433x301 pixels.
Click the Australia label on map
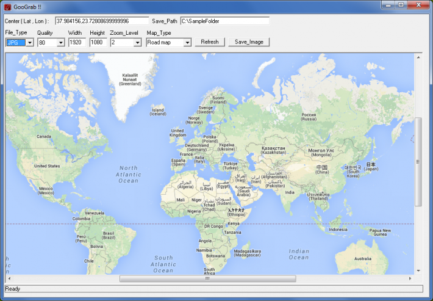[x=363, y=259]
